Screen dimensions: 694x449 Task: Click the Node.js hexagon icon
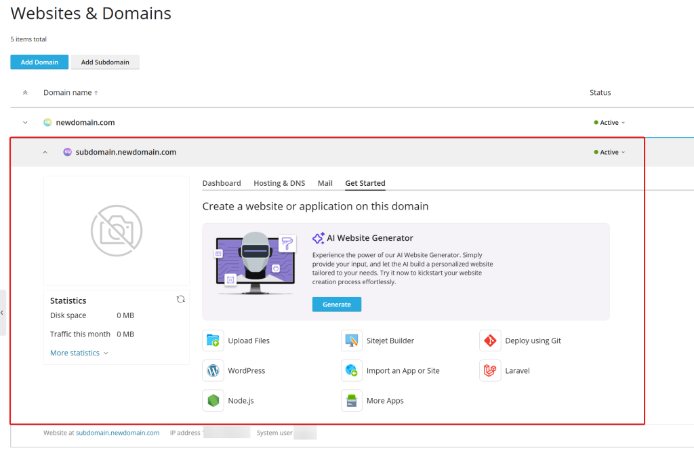[213, 400]
